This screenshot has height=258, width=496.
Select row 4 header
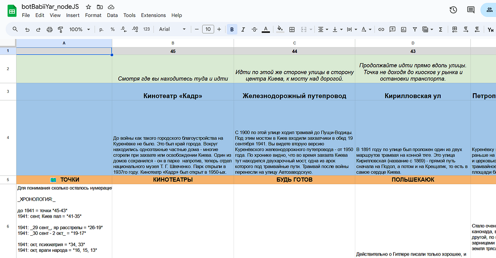[x=8, y=137]
